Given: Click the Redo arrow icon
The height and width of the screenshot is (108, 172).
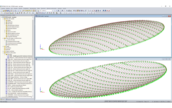Looking at the screenshot, I should pyautogui.click(x=20, y=11).
